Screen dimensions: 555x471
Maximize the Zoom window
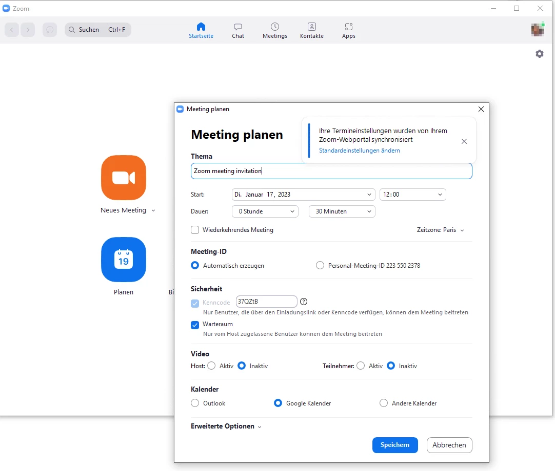pos(517,9)
